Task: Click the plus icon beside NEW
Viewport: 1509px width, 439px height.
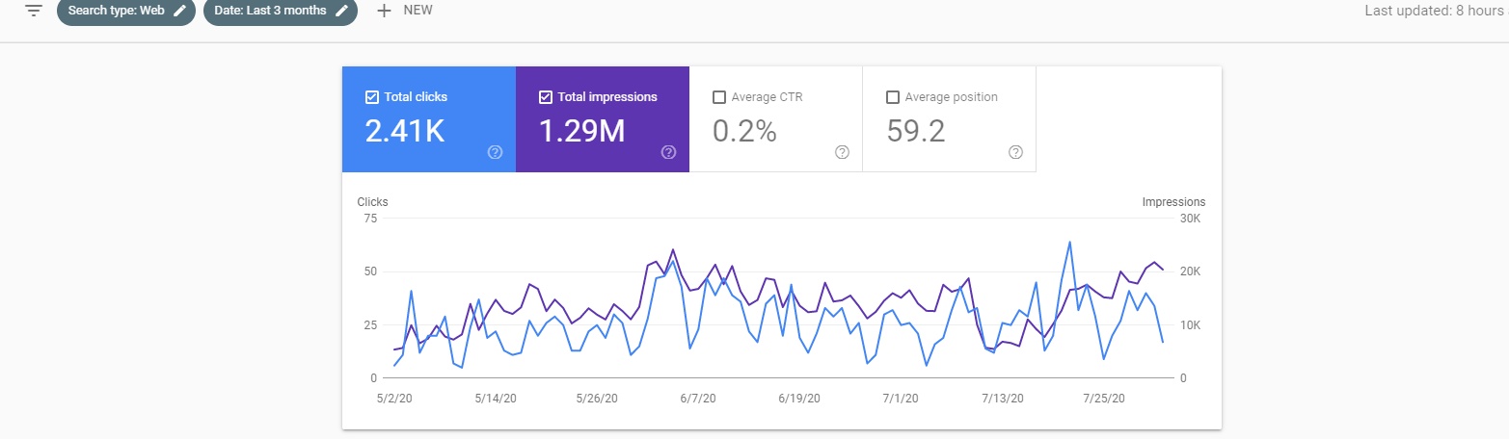Action: pos(384,11)
